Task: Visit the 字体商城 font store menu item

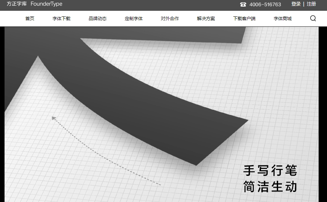Action: [x=282, y=18]
